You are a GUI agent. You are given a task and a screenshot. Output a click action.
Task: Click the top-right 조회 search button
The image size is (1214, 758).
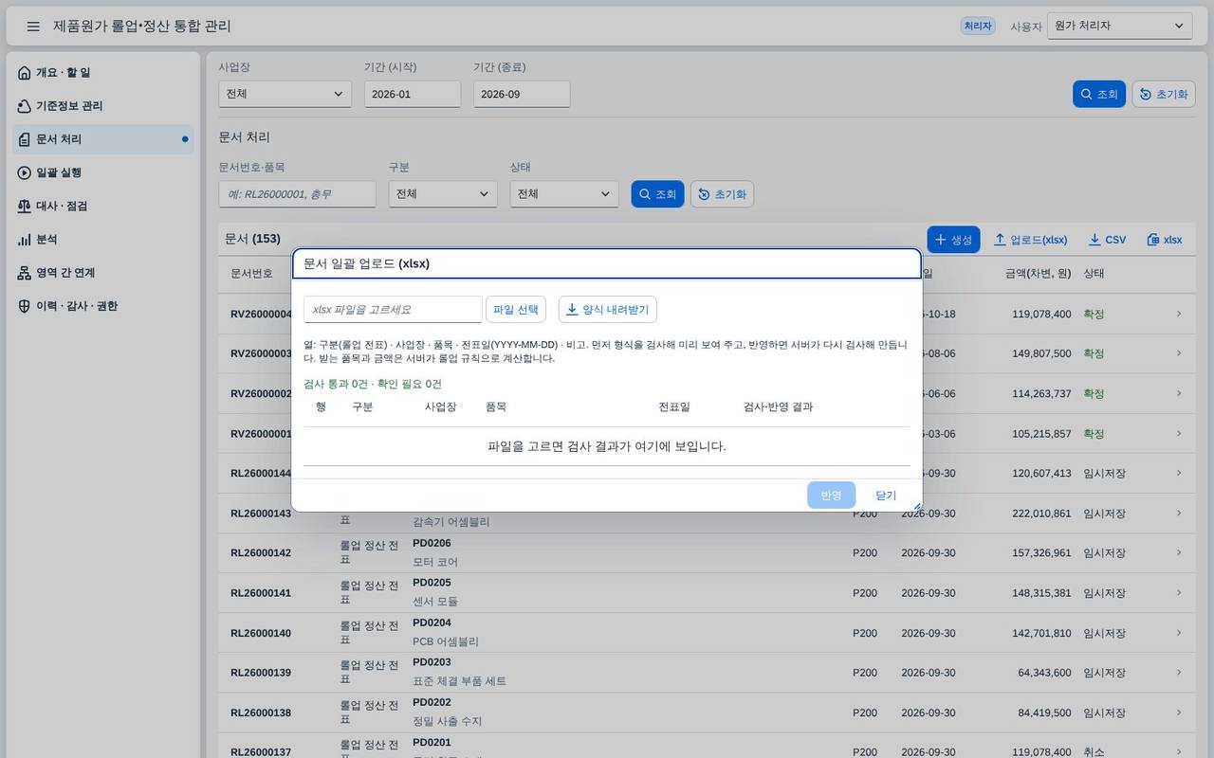(x=1099, y=94)
